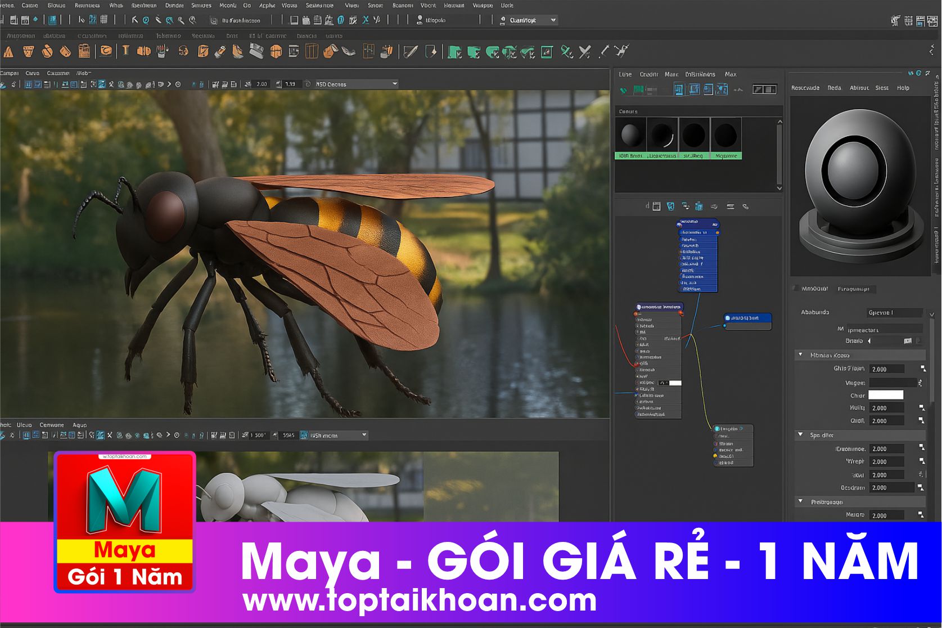Open the dropdown chevron beside Gpevoe field
The image size is (942, 628).
[931, 314]
